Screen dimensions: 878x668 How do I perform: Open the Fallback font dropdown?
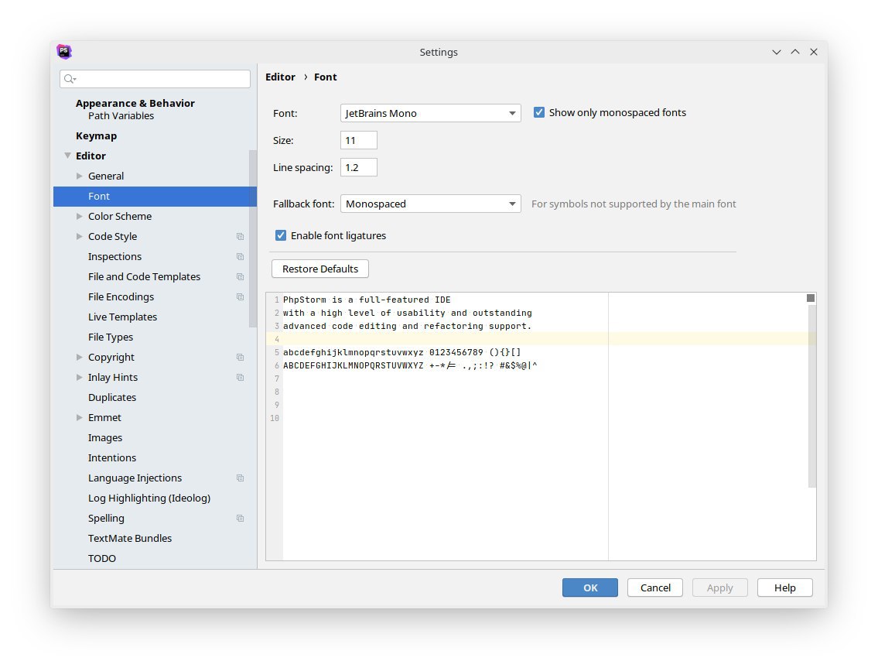point(430,204)
